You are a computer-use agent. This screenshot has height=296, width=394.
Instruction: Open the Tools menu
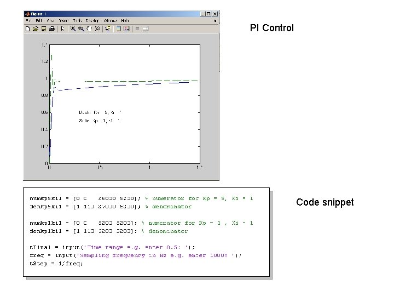(77, 21)
